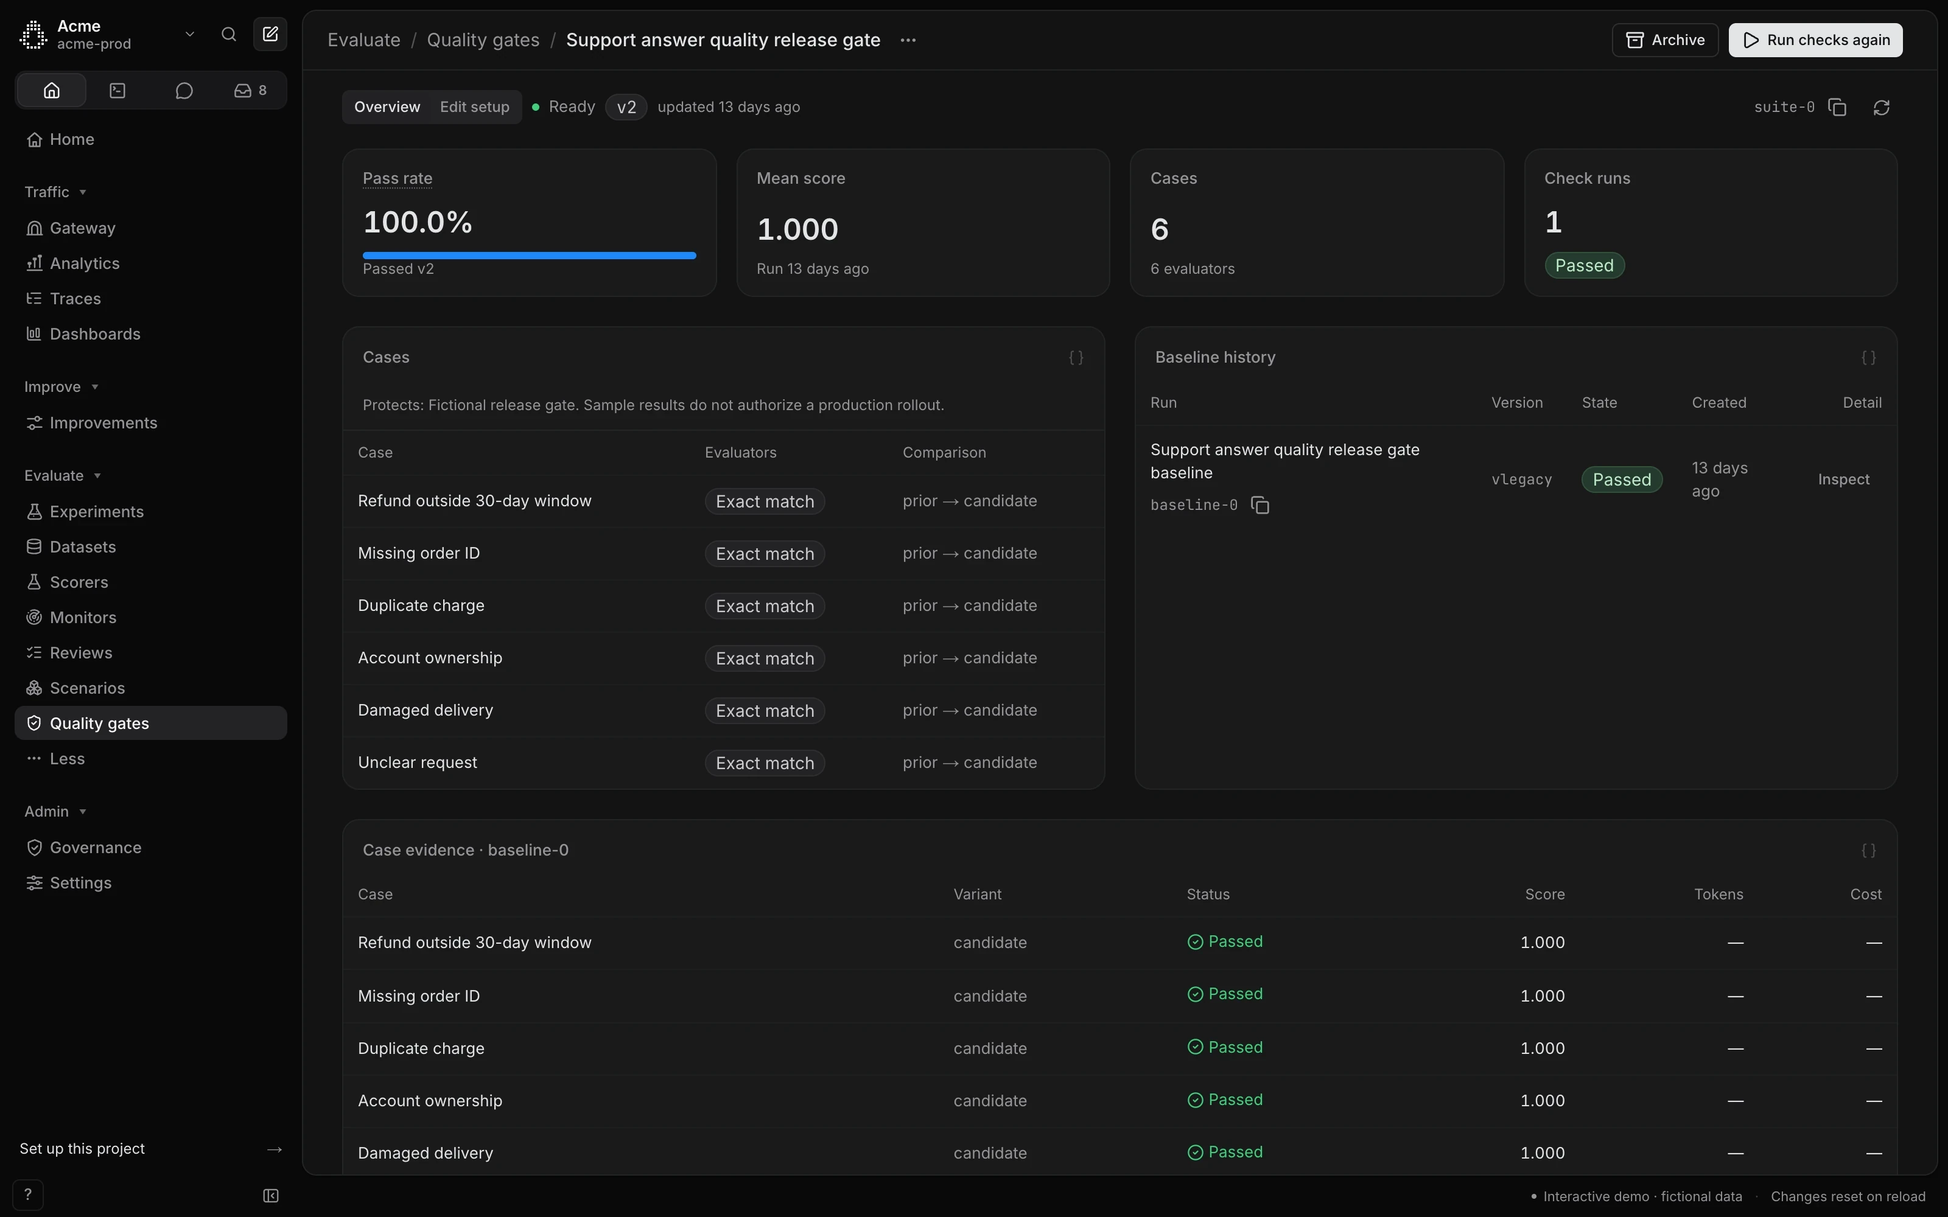
Task: Click the compose new note icon
Action: coord(270,34)
